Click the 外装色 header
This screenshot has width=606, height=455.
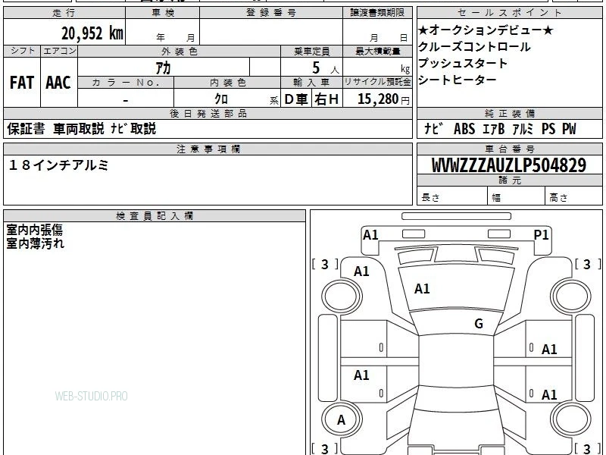tap(179, 51)
